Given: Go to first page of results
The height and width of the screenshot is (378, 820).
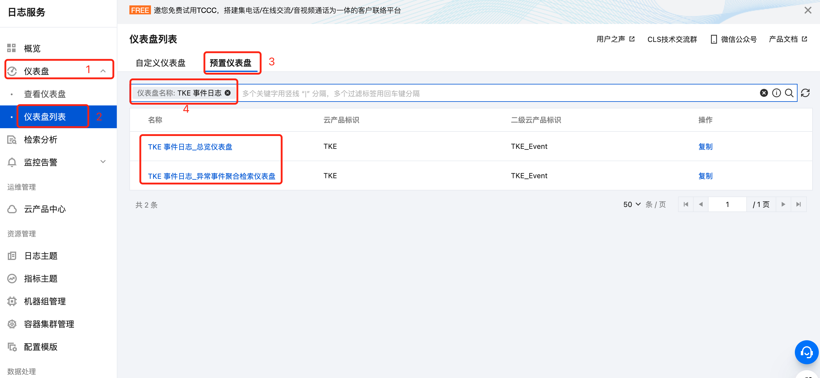Looking at the screenshot, I should [x=686, y=204].
